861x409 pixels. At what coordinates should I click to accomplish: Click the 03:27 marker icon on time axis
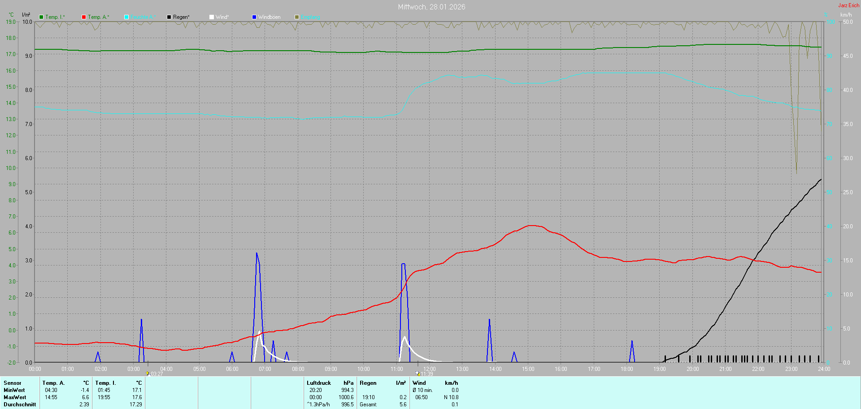tap(147, 373)
